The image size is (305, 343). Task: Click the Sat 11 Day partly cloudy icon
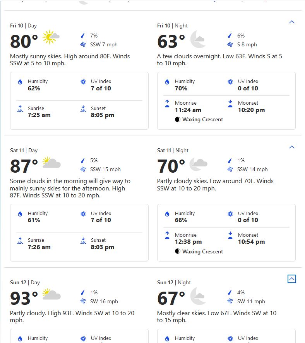pos(51,162)
